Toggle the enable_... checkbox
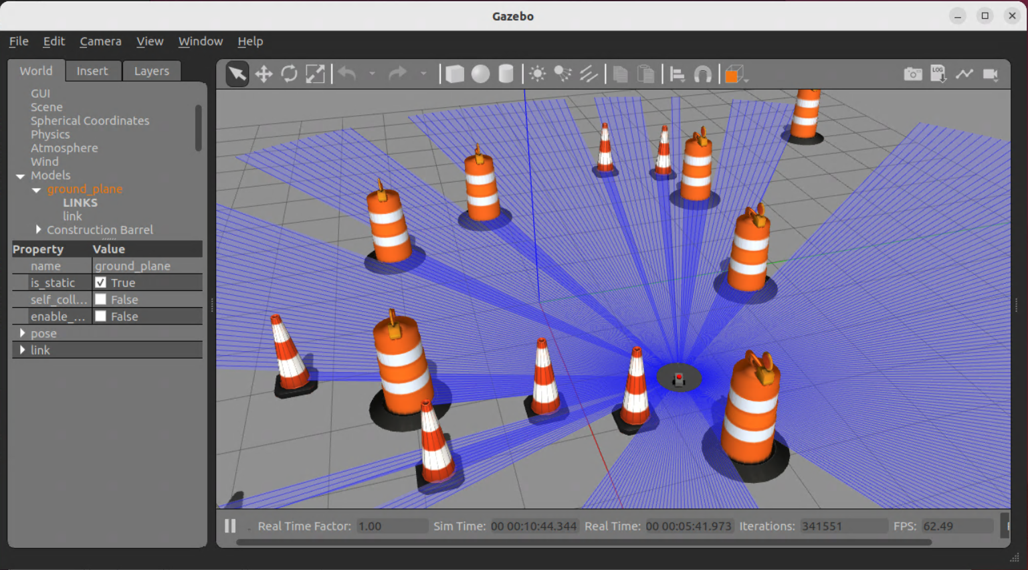The image size is (1028, 570). (100, 316)
